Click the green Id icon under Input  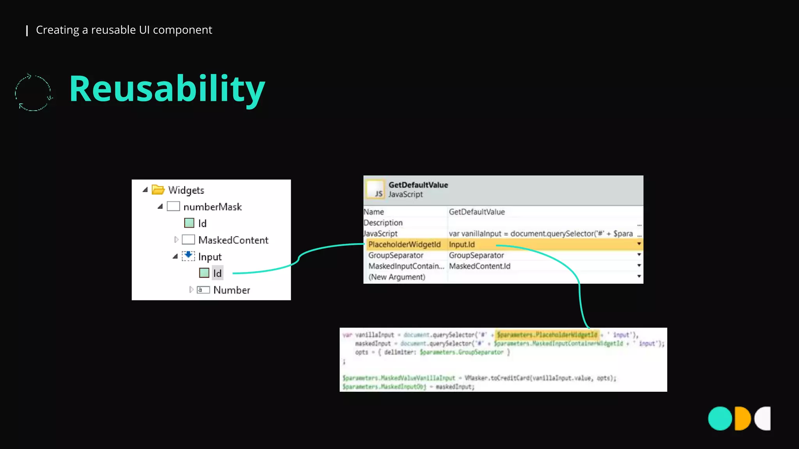pos(204,273)
